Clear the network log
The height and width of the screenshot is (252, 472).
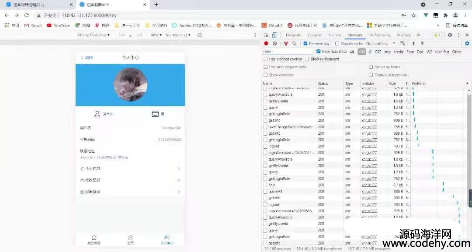[x=275, y=43]
